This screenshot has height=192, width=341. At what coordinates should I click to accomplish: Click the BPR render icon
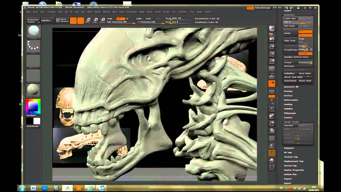coord(271,29)
